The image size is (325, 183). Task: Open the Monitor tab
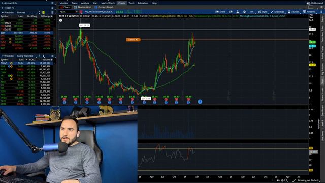63,3
